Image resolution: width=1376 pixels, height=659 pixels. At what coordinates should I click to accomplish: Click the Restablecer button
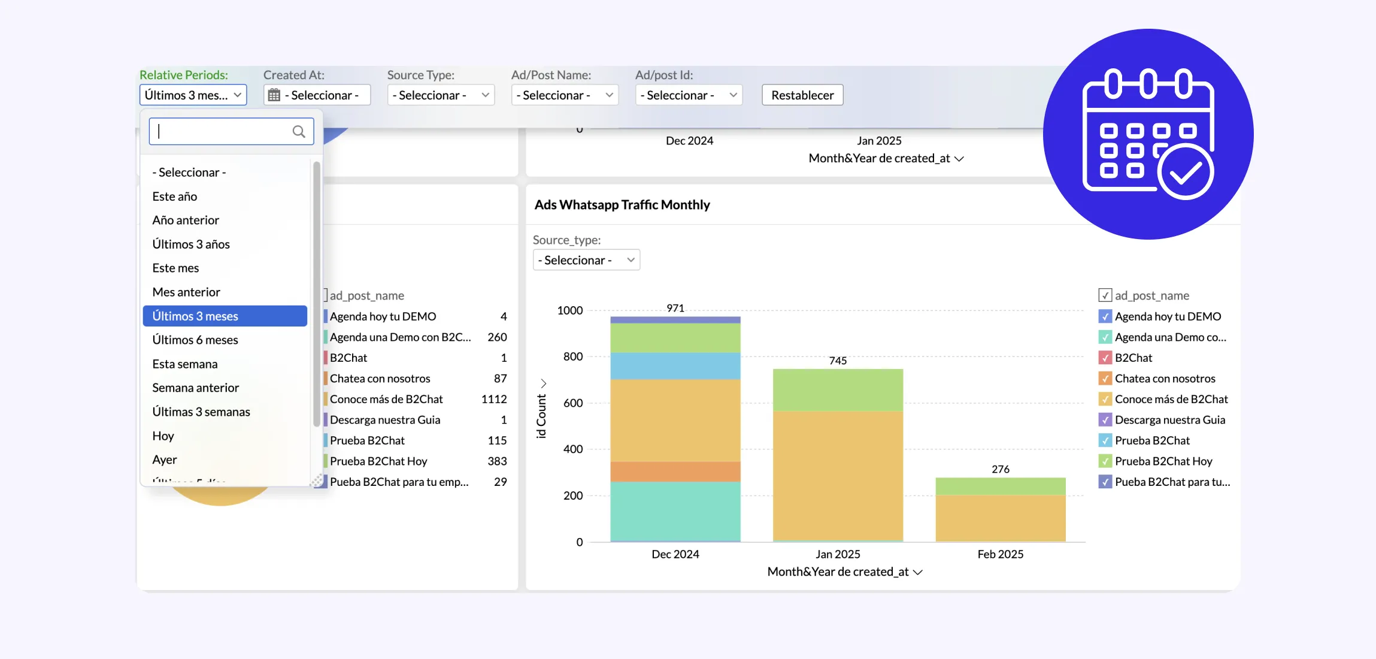(802, 95)
